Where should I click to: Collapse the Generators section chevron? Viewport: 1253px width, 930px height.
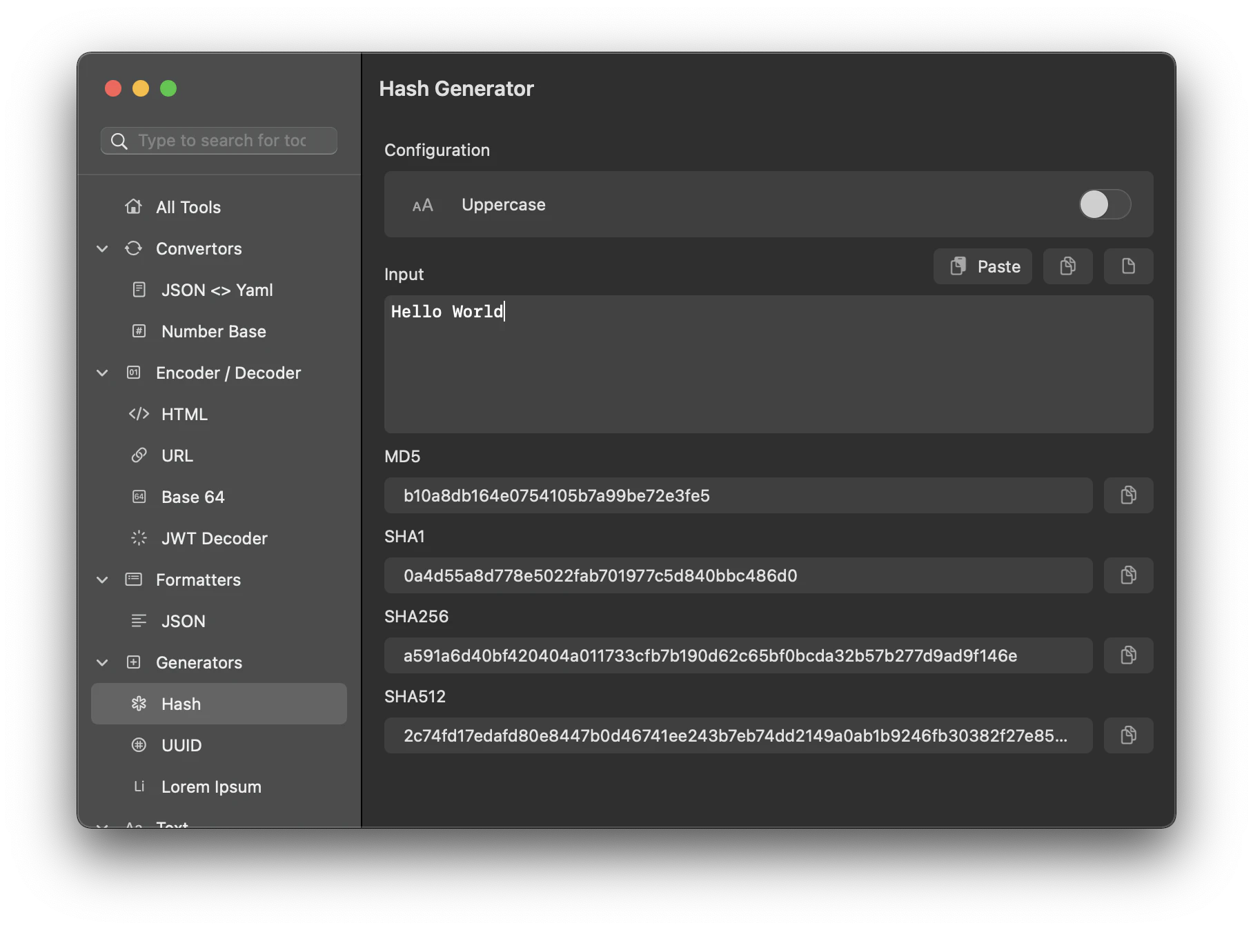click(x=102, y=662)
